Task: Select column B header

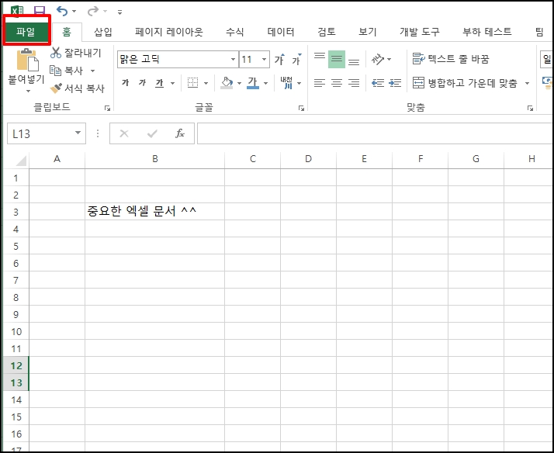Action: pyautogui.click(x=154, y=159)
